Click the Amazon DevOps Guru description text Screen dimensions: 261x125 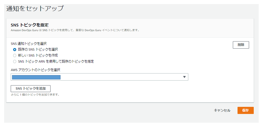point(75,30)
